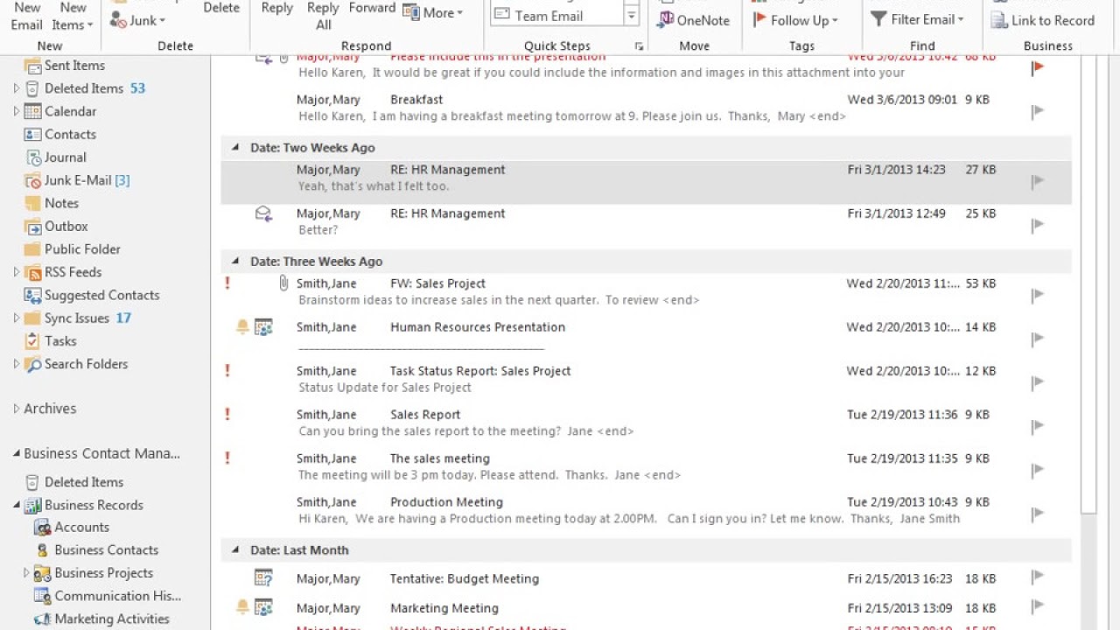Collapse the Date: Two Weeks Ago group

click(x=234, y=148)
